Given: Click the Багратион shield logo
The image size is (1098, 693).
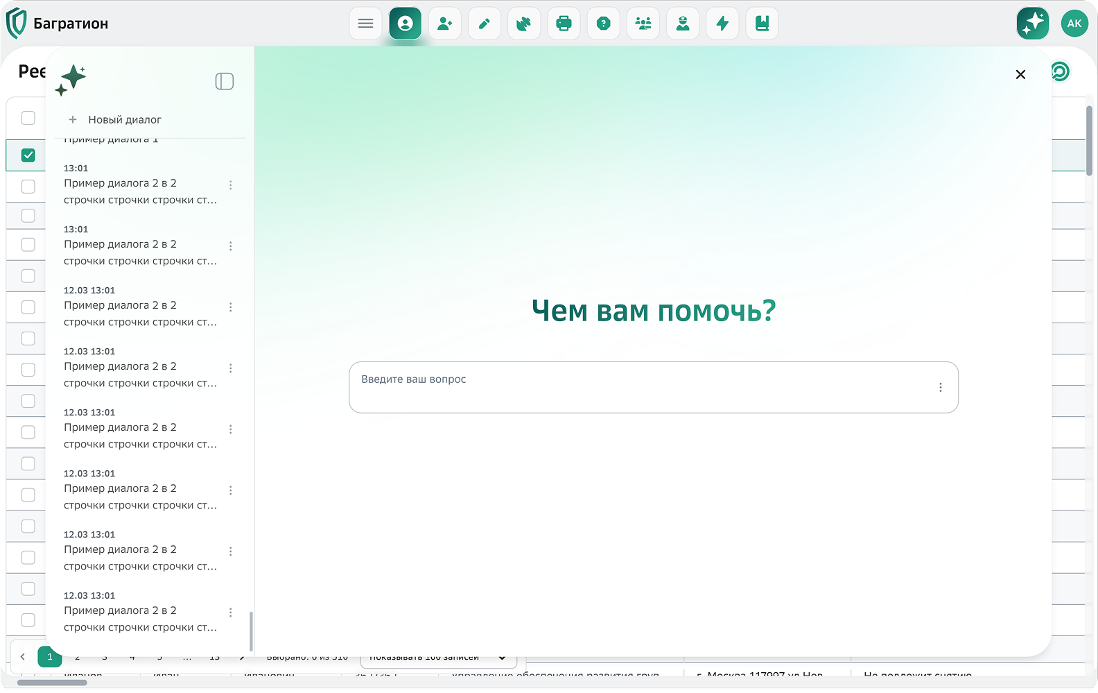Looking at the screenshot, I should tap(16, 24).
